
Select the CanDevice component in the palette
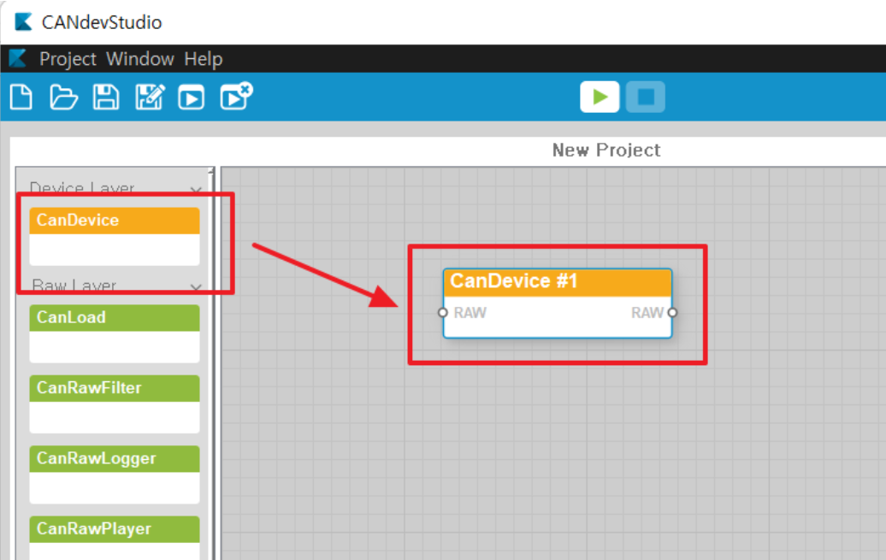115,221
